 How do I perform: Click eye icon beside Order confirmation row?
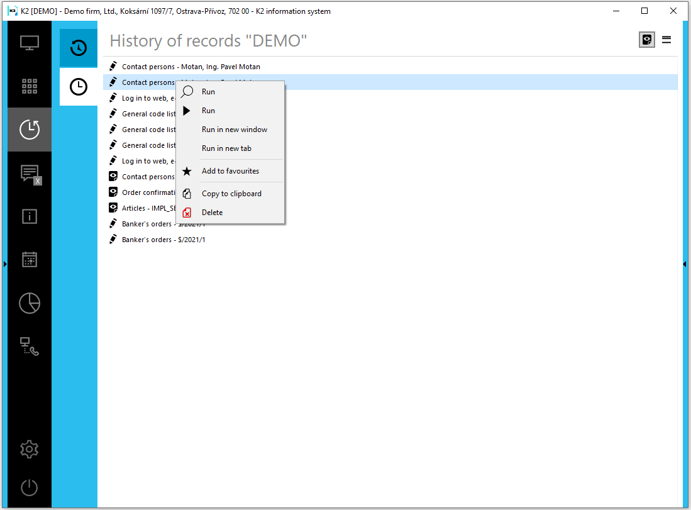(113, 192)
